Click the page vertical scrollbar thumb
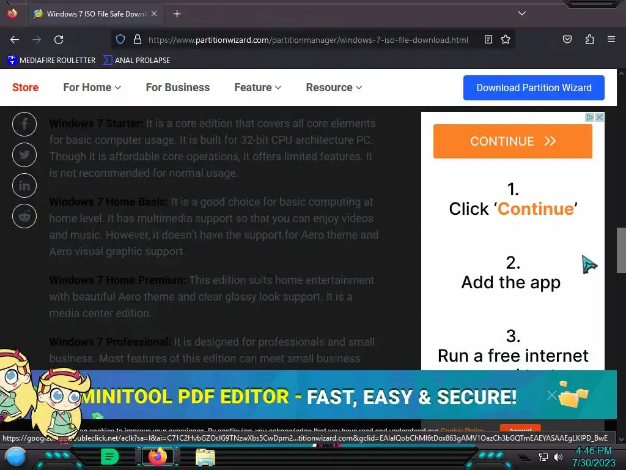Screen dimensions: 626x470 tap(621, 250)
